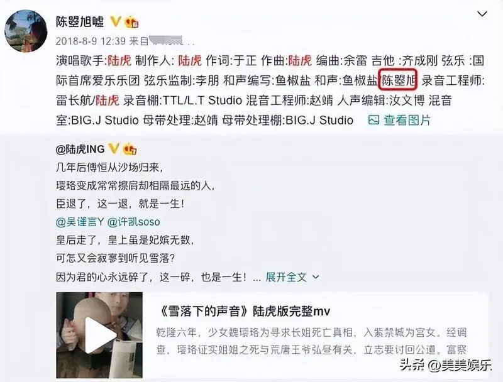This screenshot has width=503, height=382.
Task: Click the membership badge after 陆虎ING
Action: click(x=130, y=149)
